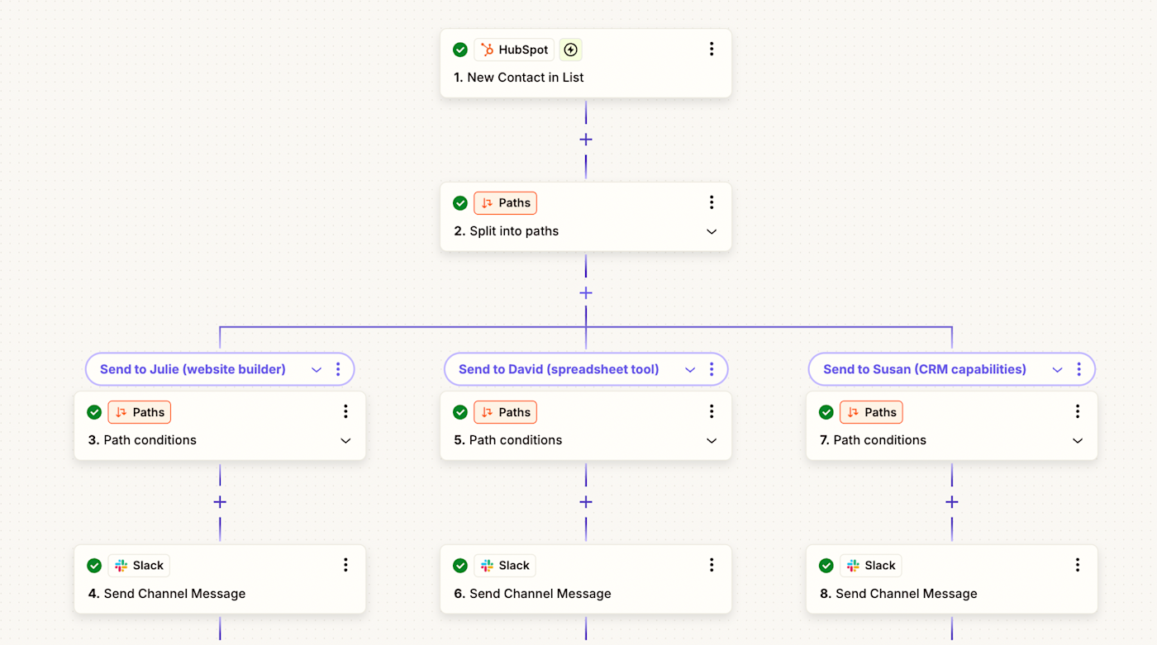Click the green check status on step 3
Screen dimensions: 1157x645
[x=94, y=412]
